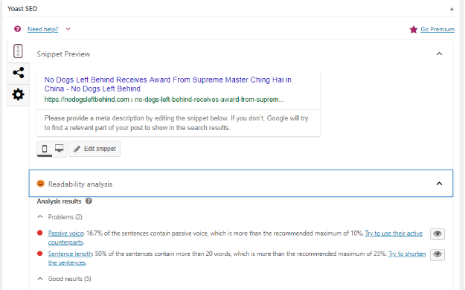The height and width of the screenshot is (290, 465).
Task: Click the Yoast SEO metabox title
Action: pyautogui.click(x=22, y=9)
